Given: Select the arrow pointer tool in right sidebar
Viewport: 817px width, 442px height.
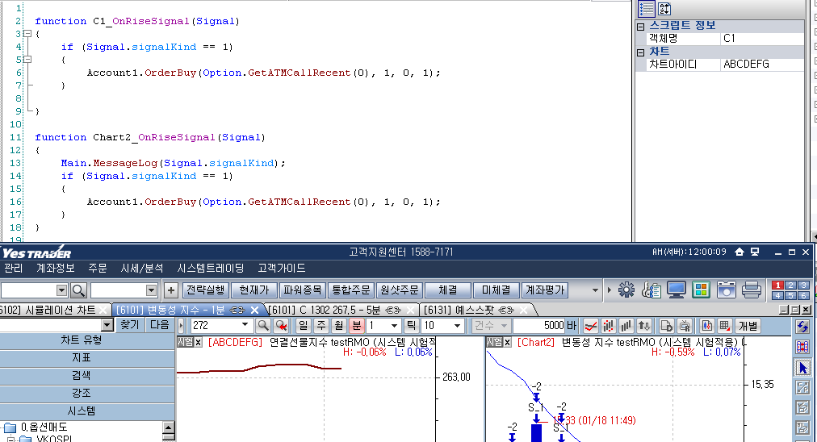Looking at the screenshot, I should 802,368.
